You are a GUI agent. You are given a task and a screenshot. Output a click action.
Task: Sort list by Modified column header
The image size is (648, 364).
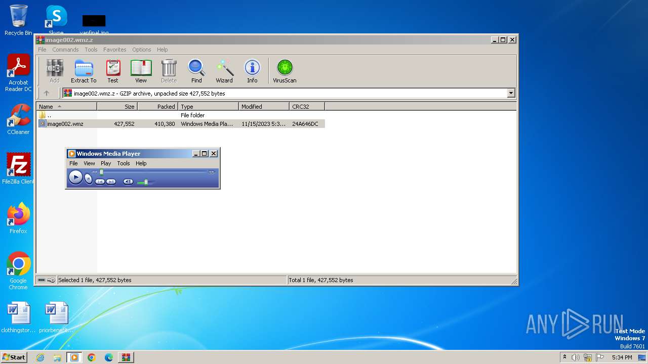tap(264, 107)
